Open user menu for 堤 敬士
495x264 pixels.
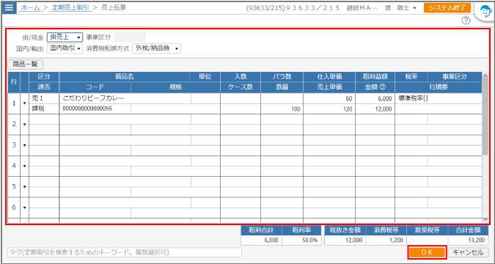click(400, 8)
